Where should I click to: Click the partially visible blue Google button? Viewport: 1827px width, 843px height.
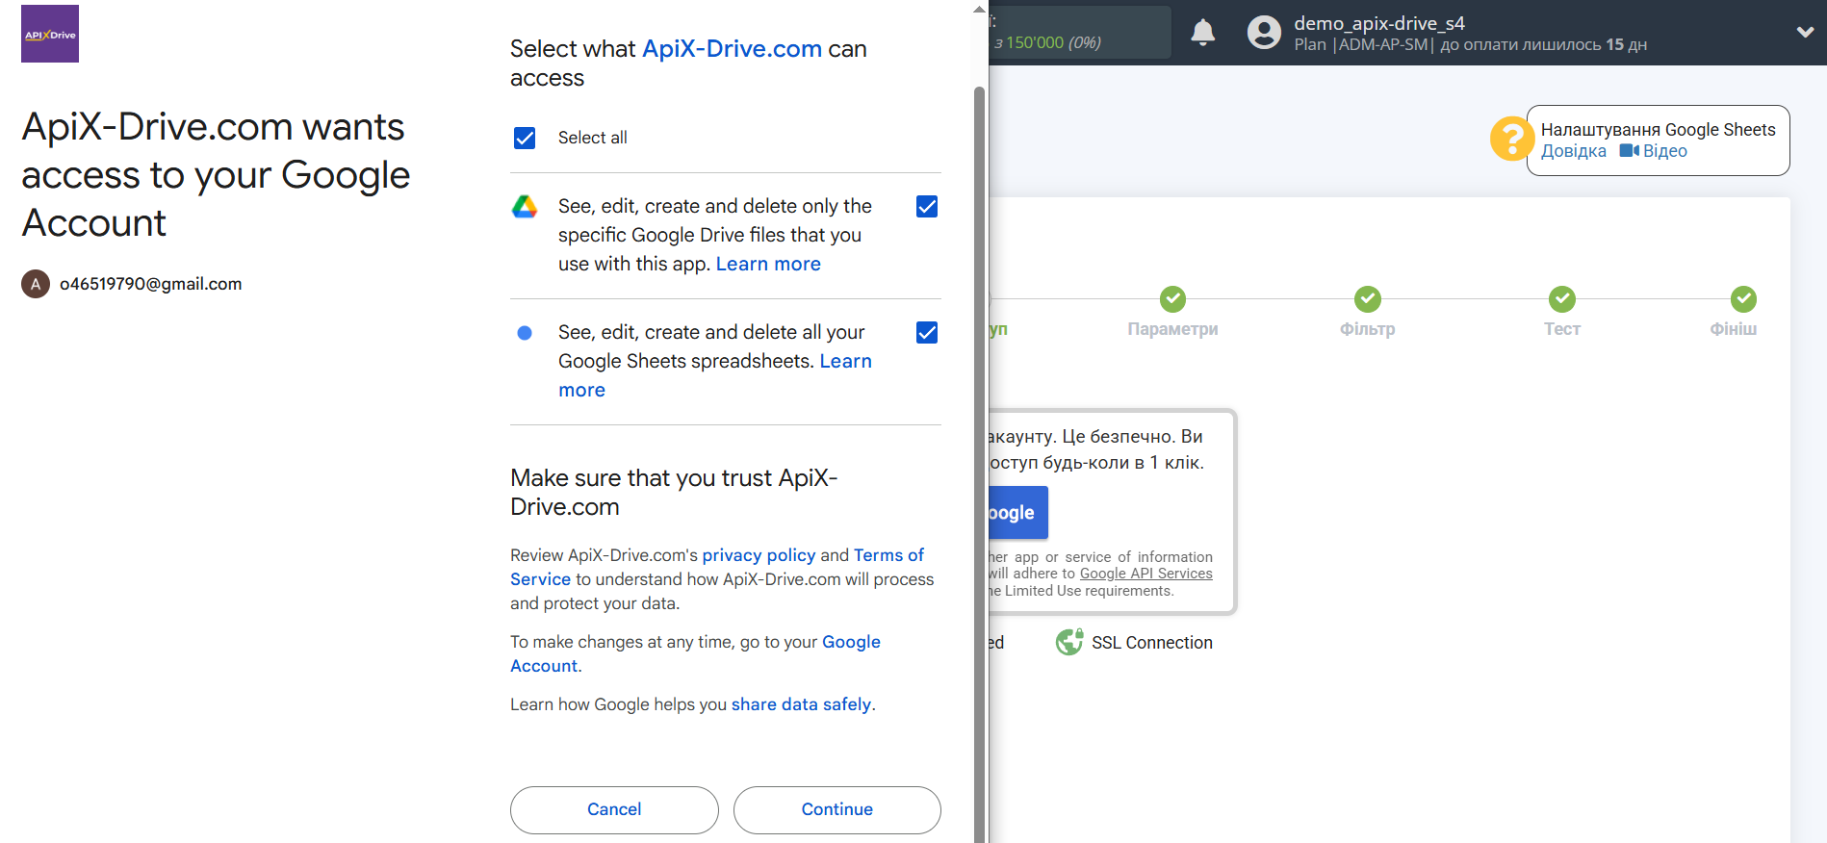1018,512
